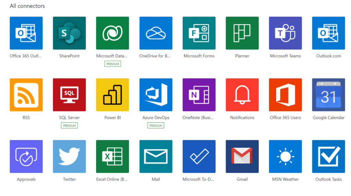Click the 'Power BI' label text
Viewport: 351px width, 196px height.
coord(112,118)
